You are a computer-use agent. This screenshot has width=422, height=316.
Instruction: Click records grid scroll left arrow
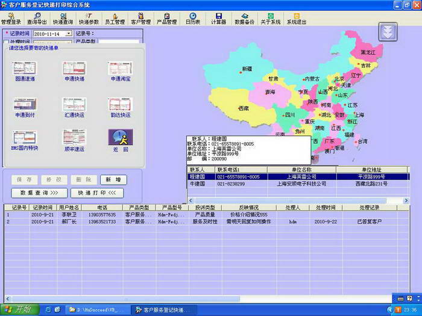click(x=7, y=299)
